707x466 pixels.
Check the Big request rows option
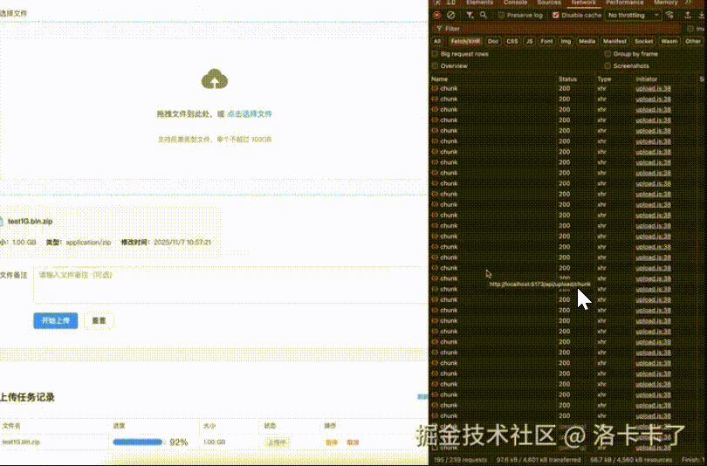click(x=436, y=54)
